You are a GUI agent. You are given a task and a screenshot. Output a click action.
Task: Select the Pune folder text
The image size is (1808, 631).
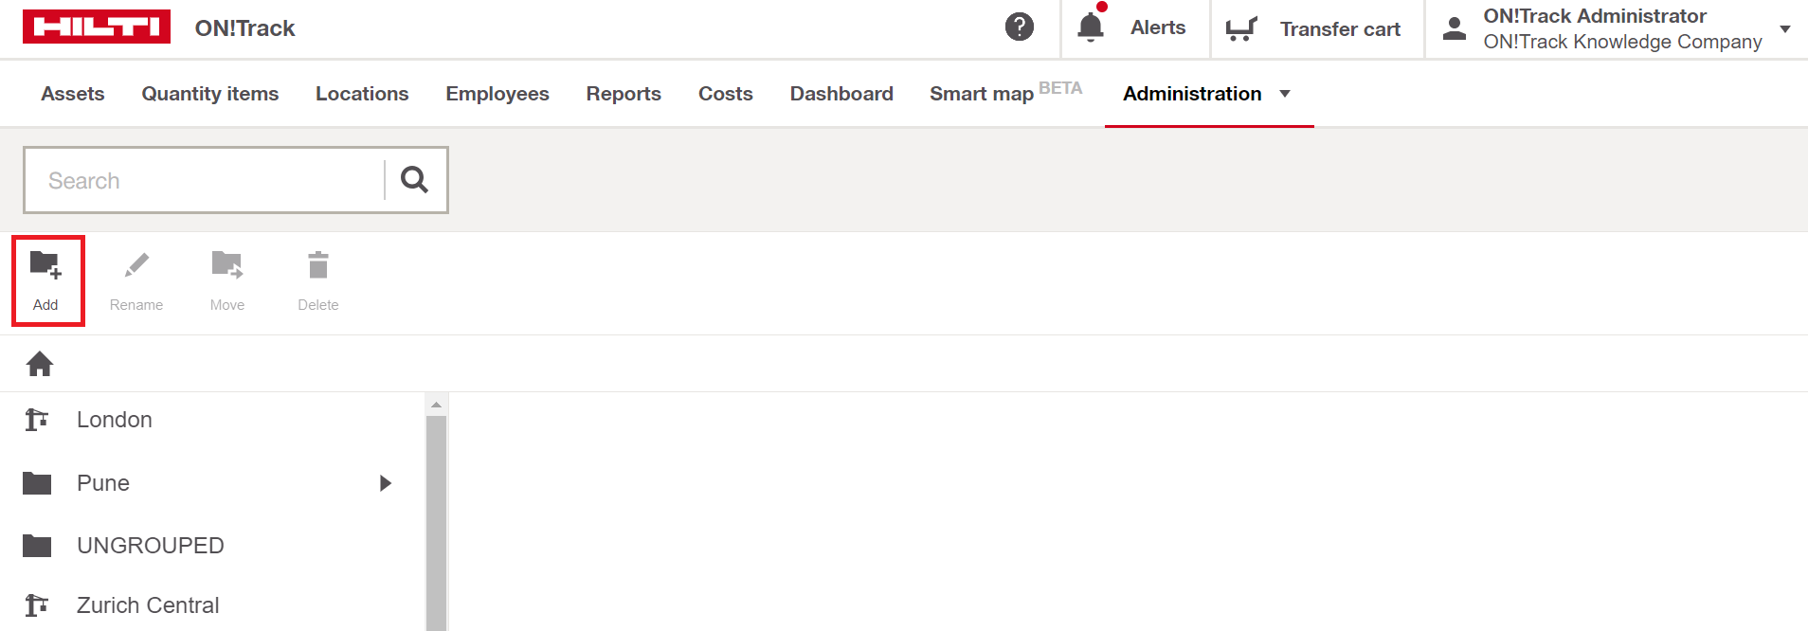click(x=103, y=483)
